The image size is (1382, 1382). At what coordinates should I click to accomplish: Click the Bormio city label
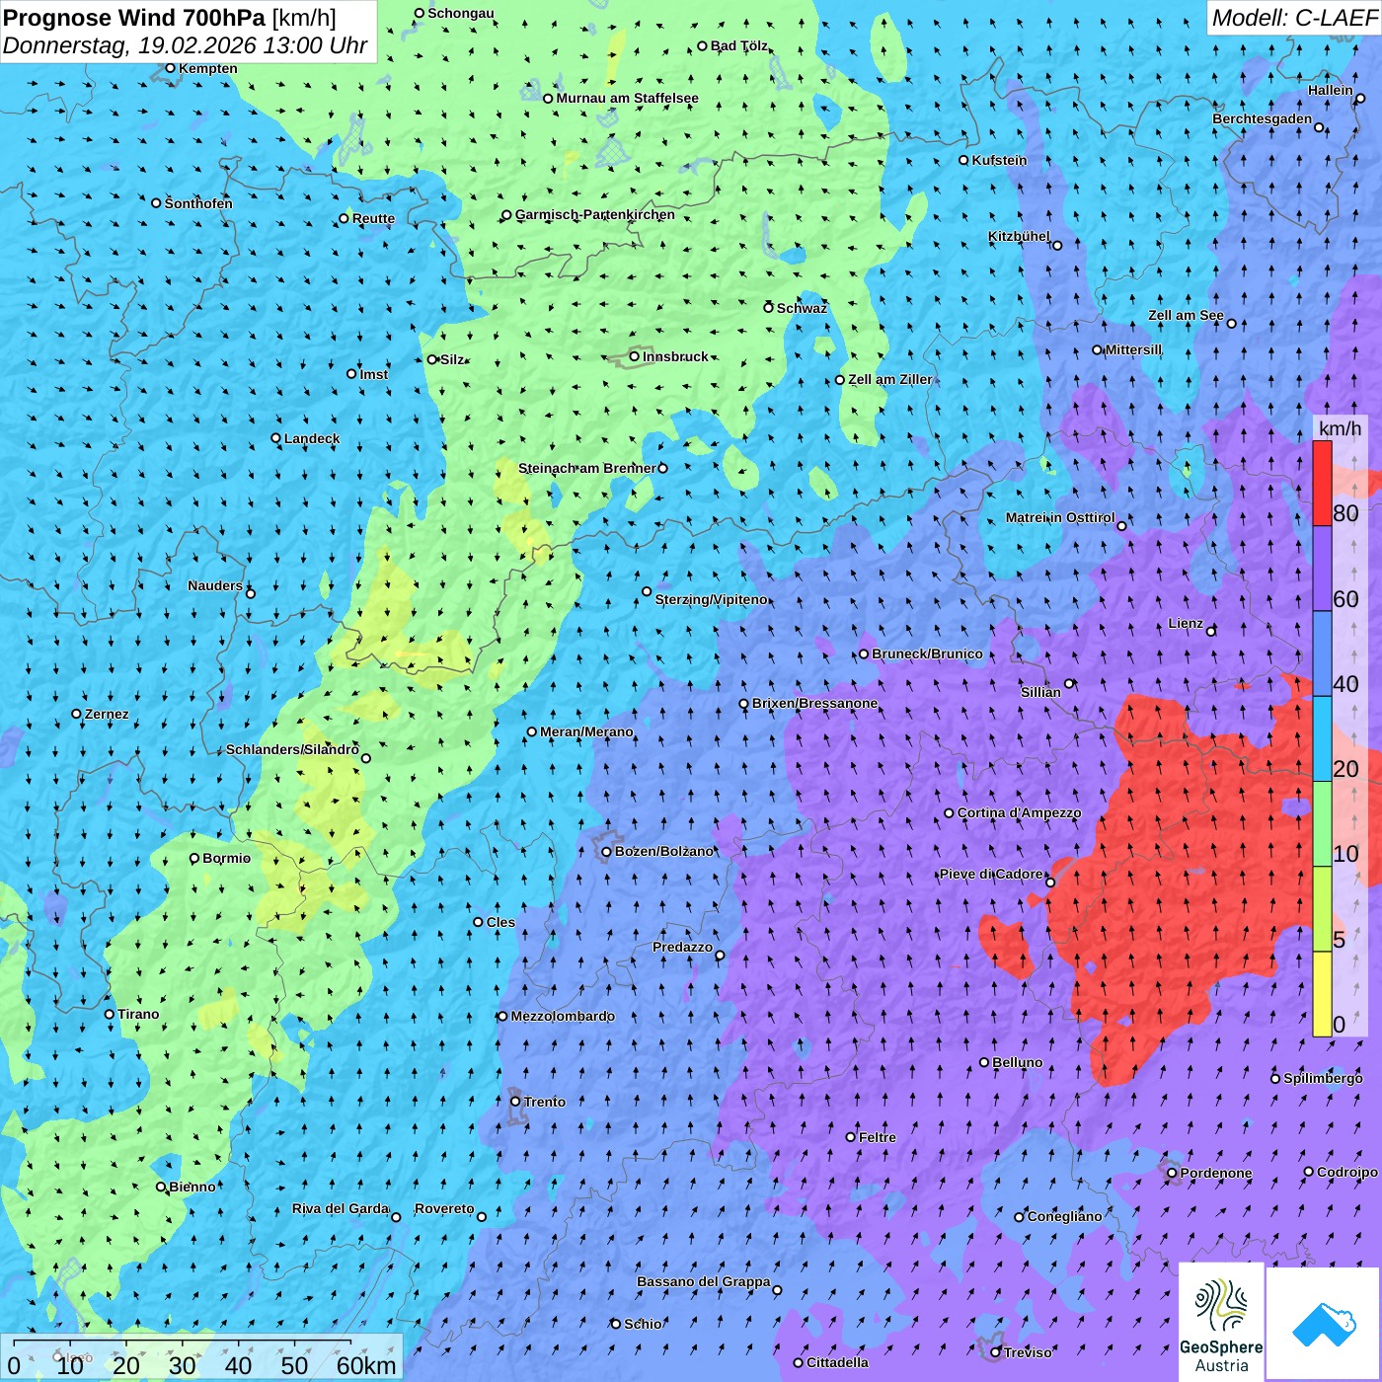click(x=226, y=858)
